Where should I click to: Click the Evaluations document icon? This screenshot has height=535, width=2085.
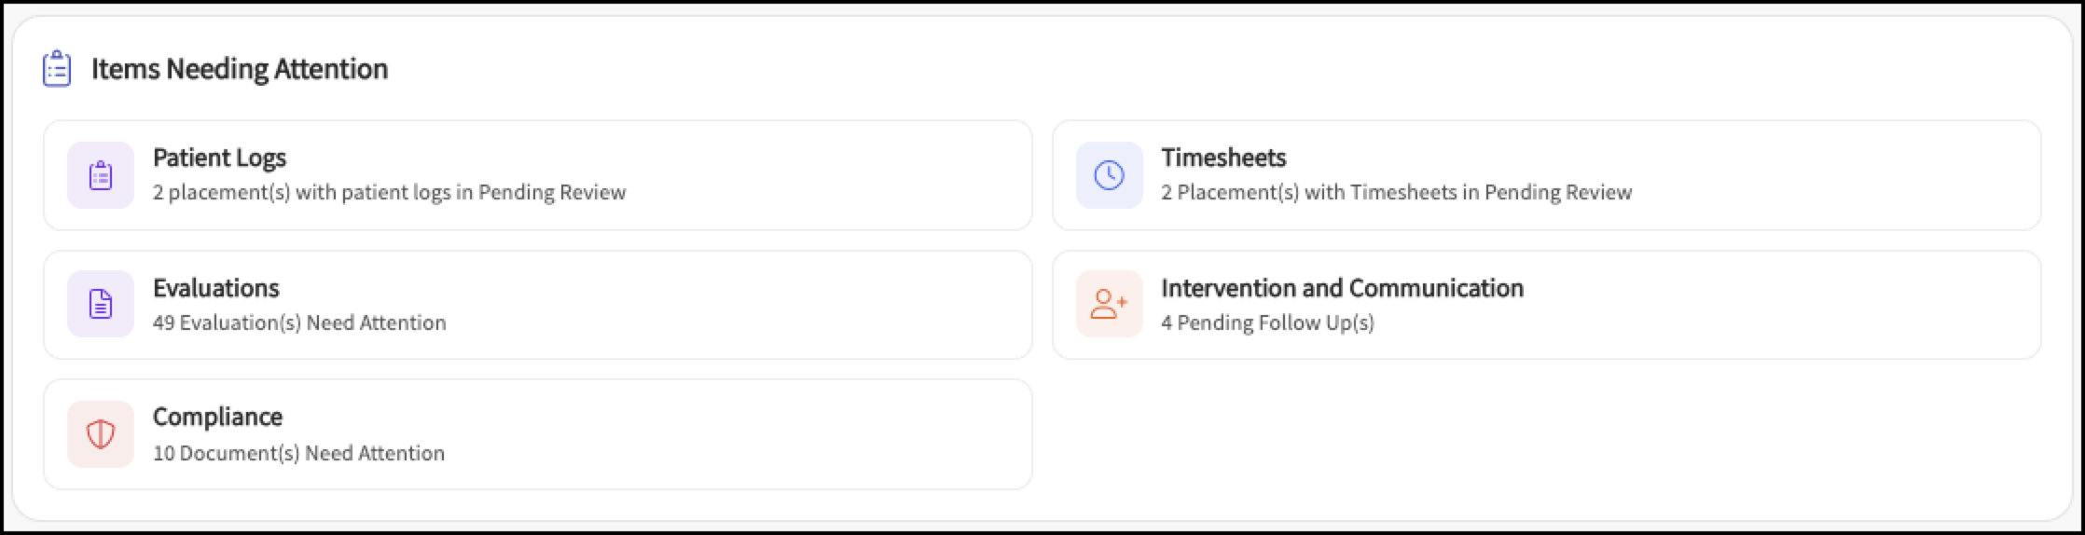(101, 304)
